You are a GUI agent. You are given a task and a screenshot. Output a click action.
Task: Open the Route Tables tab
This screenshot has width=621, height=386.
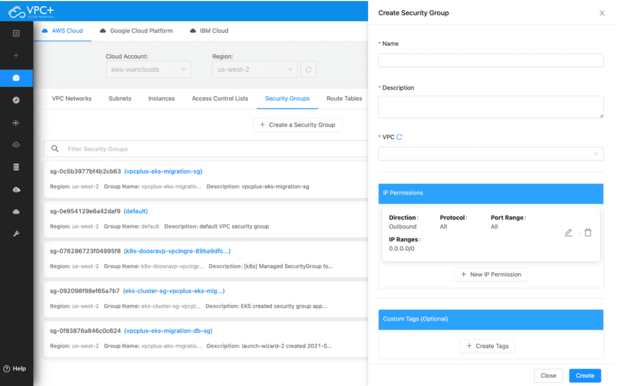point(345,98)
